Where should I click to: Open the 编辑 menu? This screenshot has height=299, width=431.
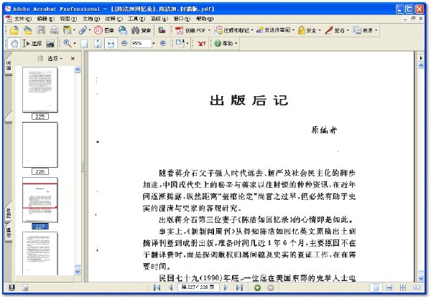pos(46,19)
